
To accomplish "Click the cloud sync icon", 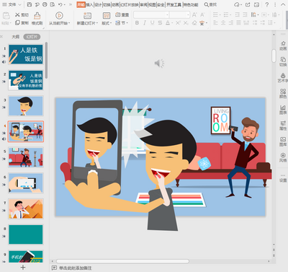I will (x=237, y=4).
